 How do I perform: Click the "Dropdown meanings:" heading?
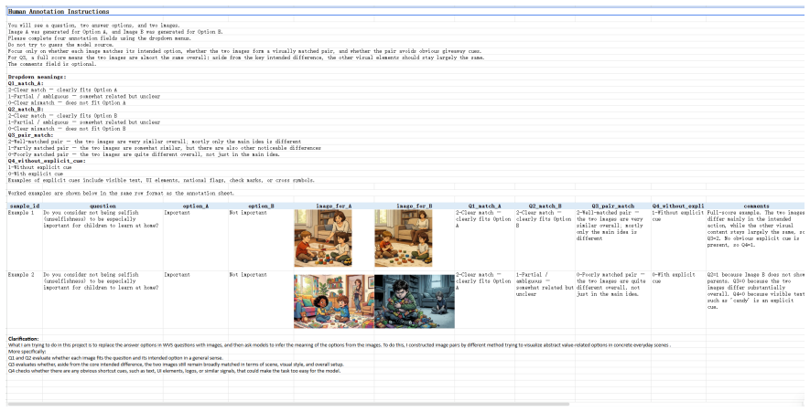pyautogui.click(x=37, y=77)
